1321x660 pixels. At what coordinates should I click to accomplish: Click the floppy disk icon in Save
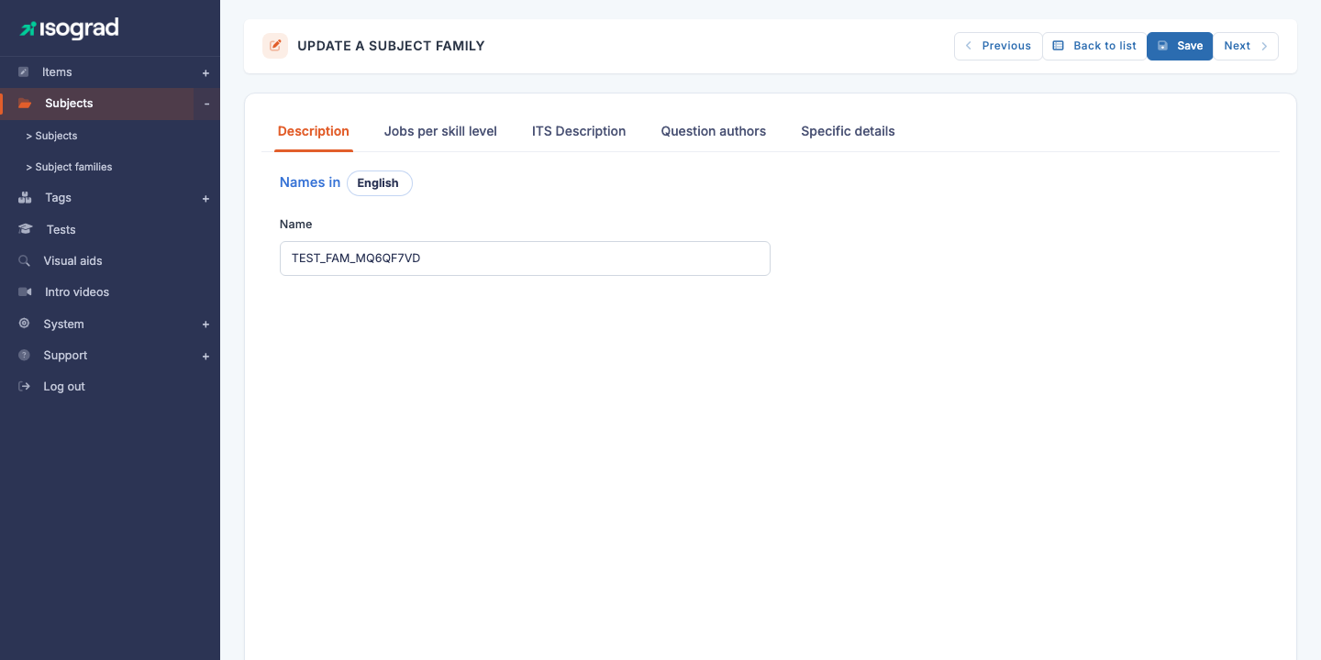tap(1162, 46)
